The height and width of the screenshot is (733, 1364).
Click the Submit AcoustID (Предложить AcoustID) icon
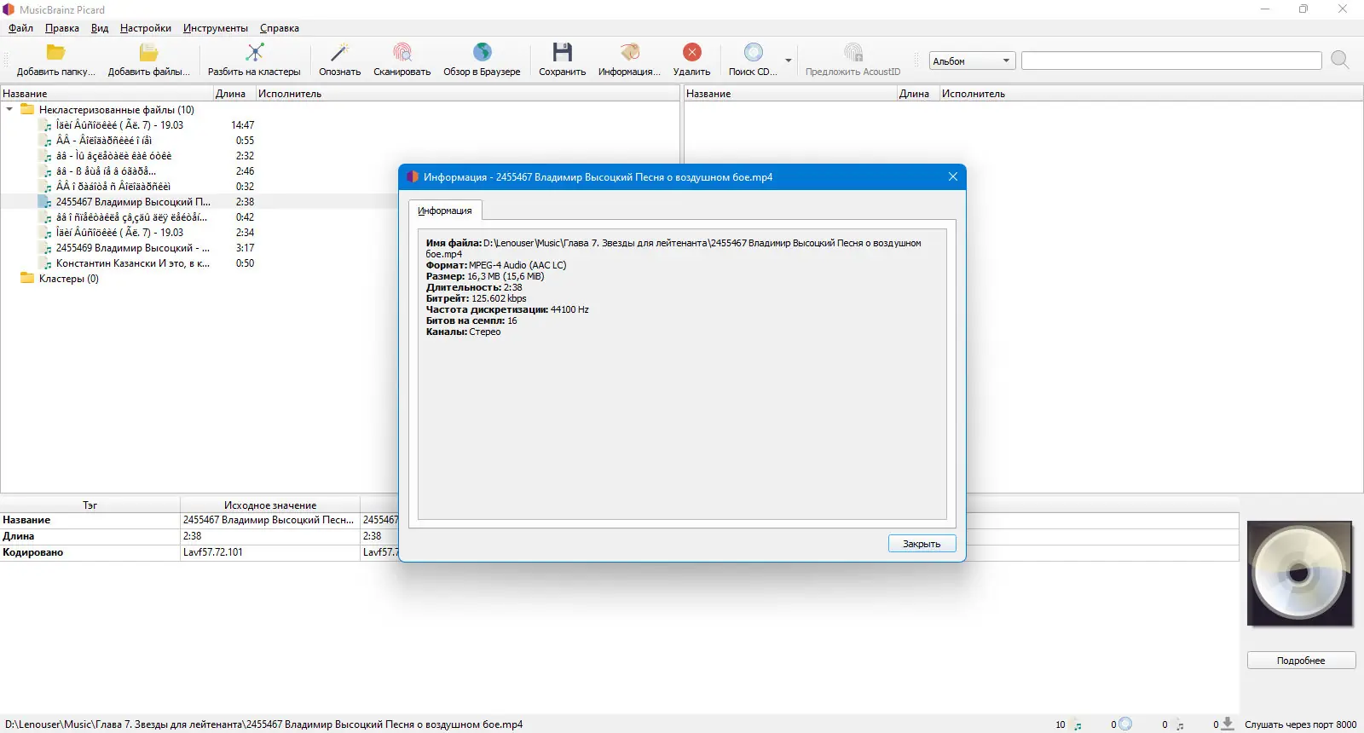(x=852, y=52)
